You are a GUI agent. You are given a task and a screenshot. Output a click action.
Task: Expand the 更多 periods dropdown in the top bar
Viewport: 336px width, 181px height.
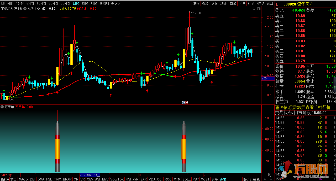pyautogui.click(x=115, y=3)
